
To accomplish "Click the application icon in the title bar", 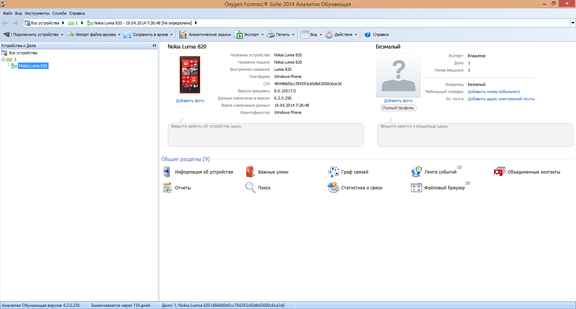I will (4, 4).
